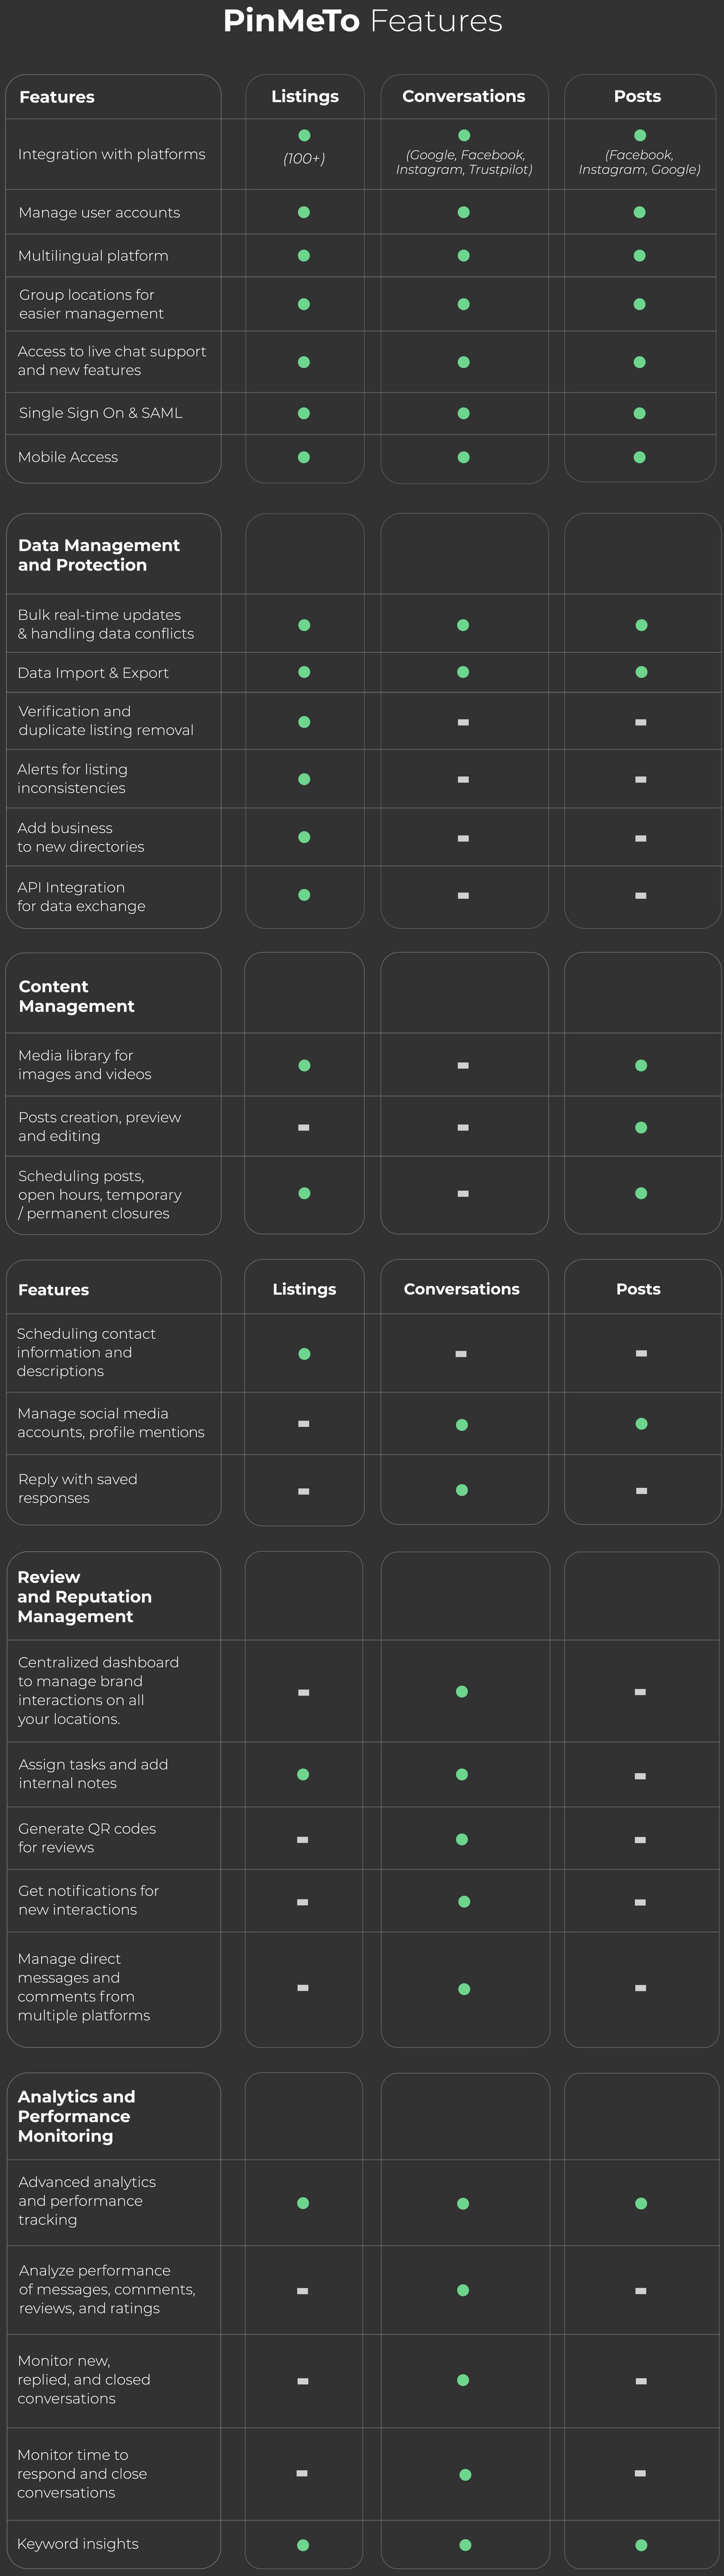Click the Listings green dot for Mobile Access
The height and width of the screenshot is (2576, 724).
coord(304,457)
